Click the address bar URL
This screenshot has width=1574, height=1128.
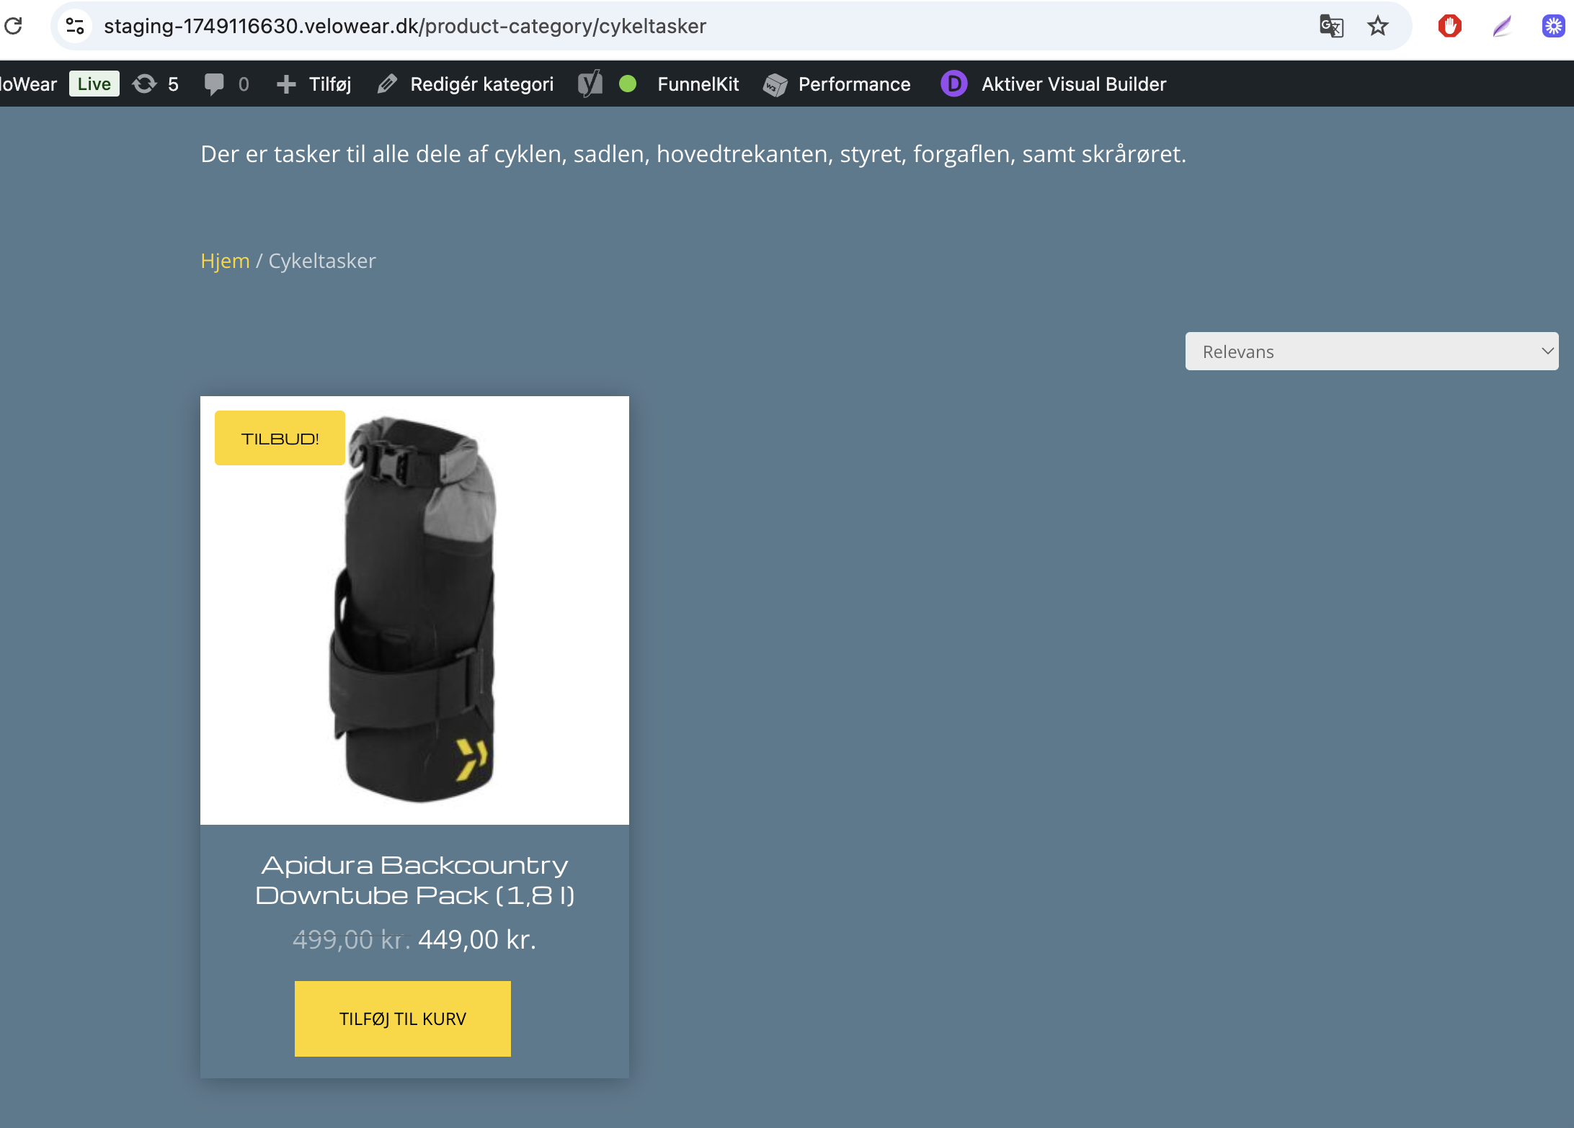tap(405, 26)
